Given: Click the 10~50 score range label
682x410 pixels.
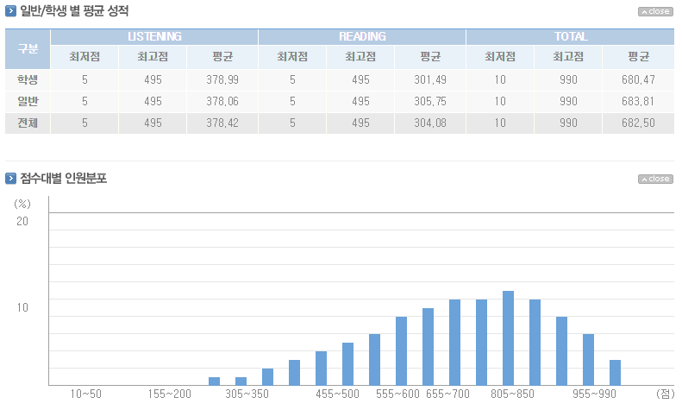Looking at the screenshot, I should point(85,394).
